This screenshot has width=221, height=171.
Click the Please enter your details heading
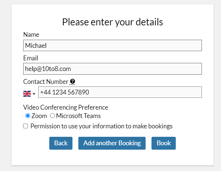[113, 22]
